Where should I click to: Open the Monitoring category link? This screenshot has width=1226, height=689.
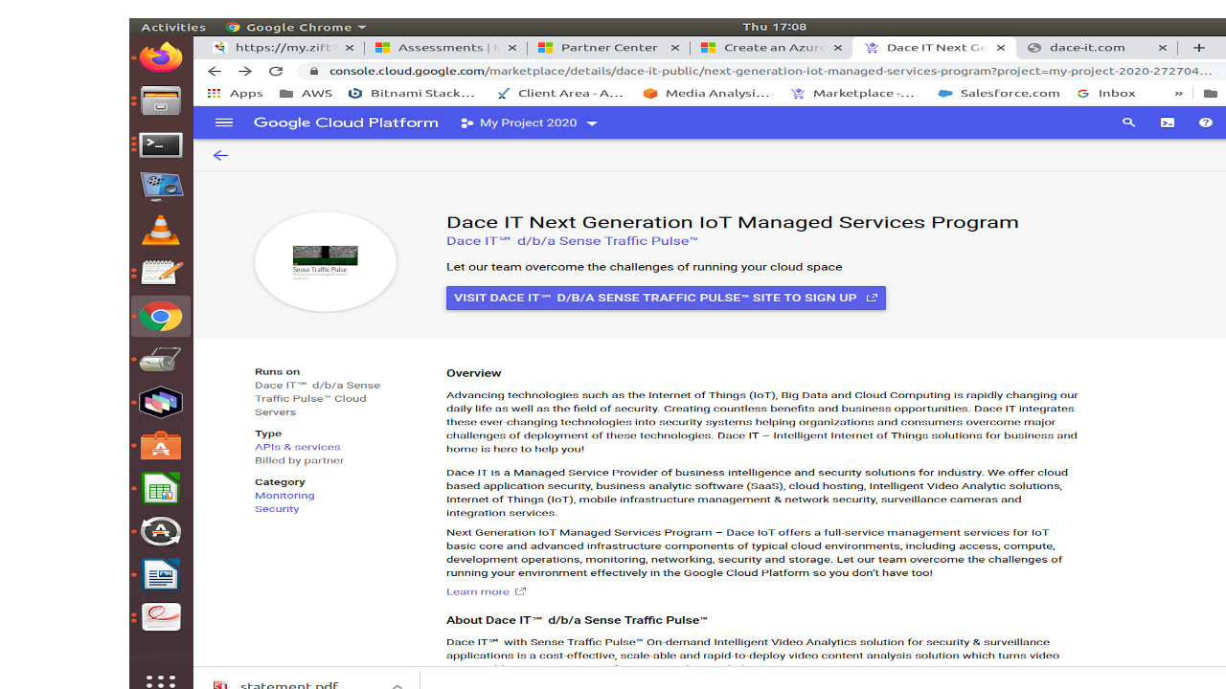pyautogui.click(x=284, y=496)
